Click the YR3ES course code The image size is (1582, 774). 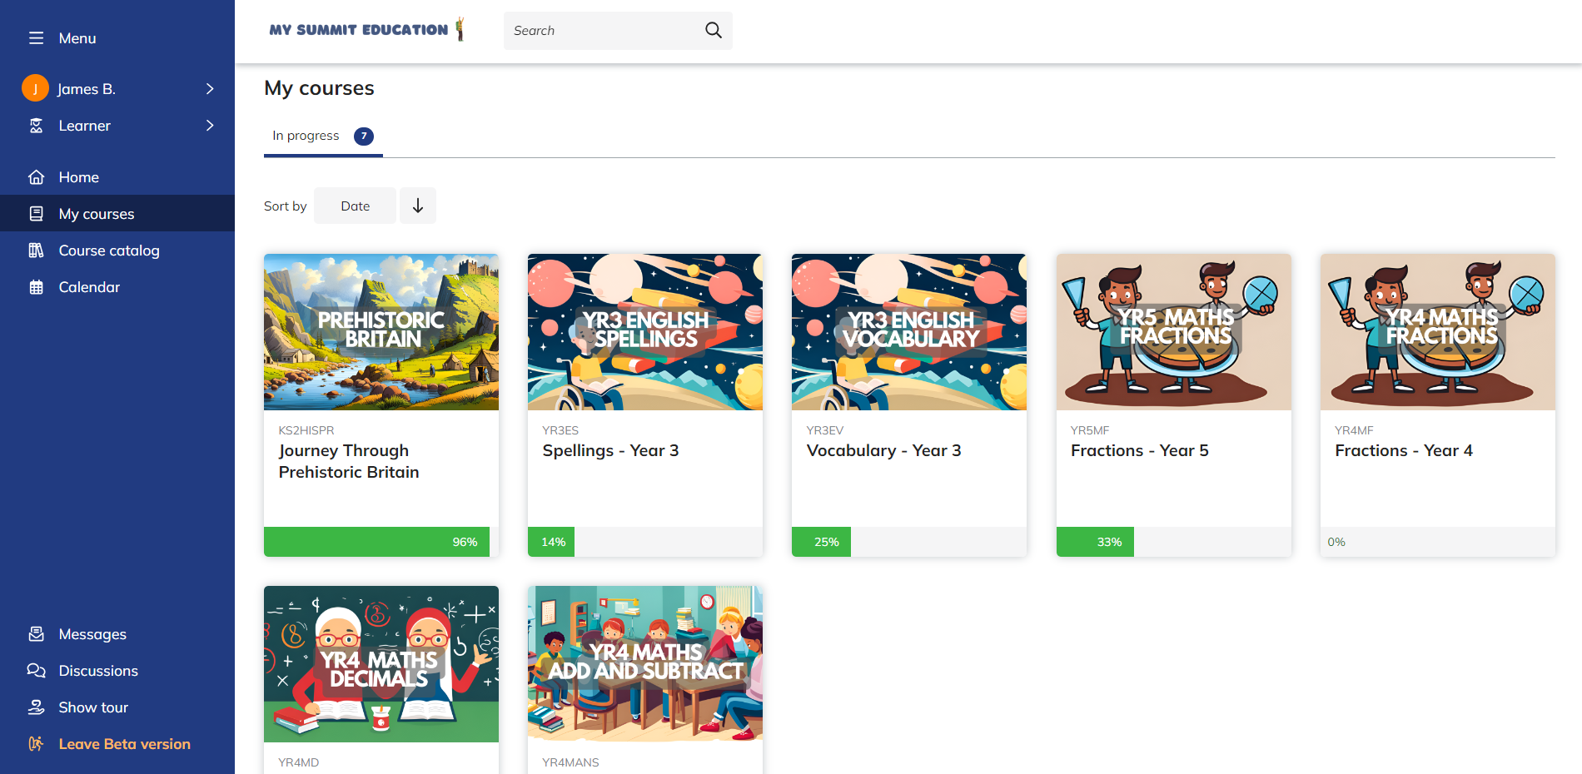(560, 430)
